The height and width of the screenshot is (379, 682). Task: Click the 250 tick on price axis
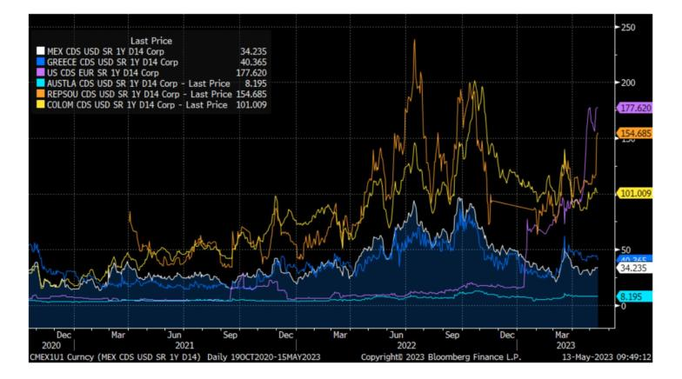pyautogui.click(x=627, y=27)
